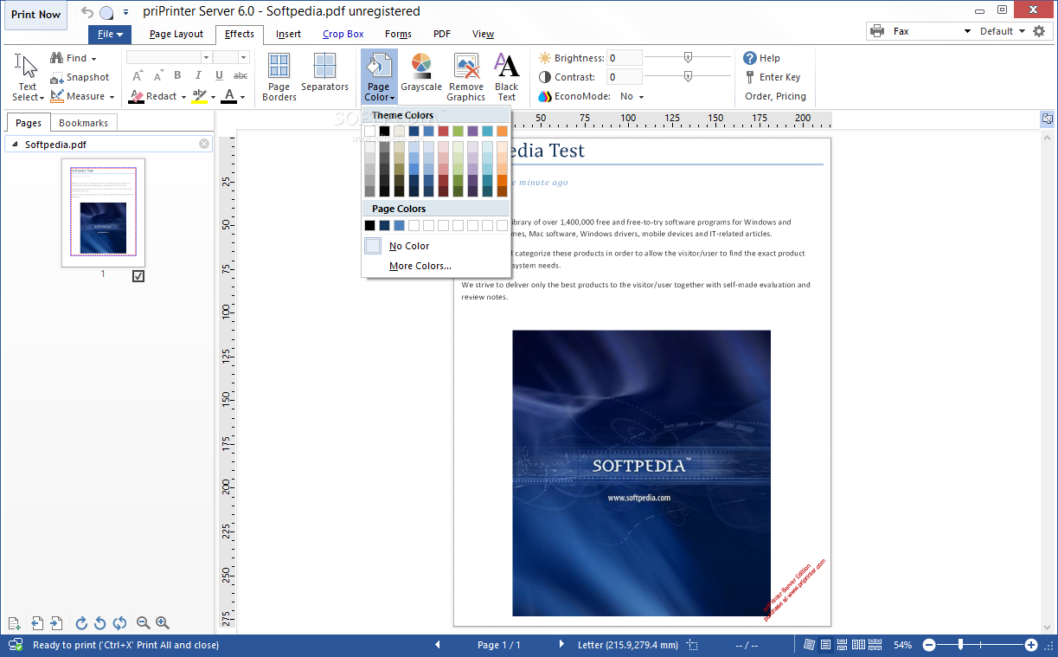Choose two-page side-by-side view icon
Viewport: 1058px width, 657px height.
pos(858,645)
